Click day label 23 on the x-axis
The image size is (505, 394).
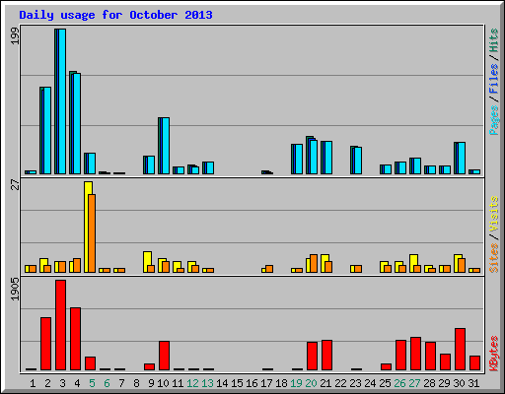[355, 383]
